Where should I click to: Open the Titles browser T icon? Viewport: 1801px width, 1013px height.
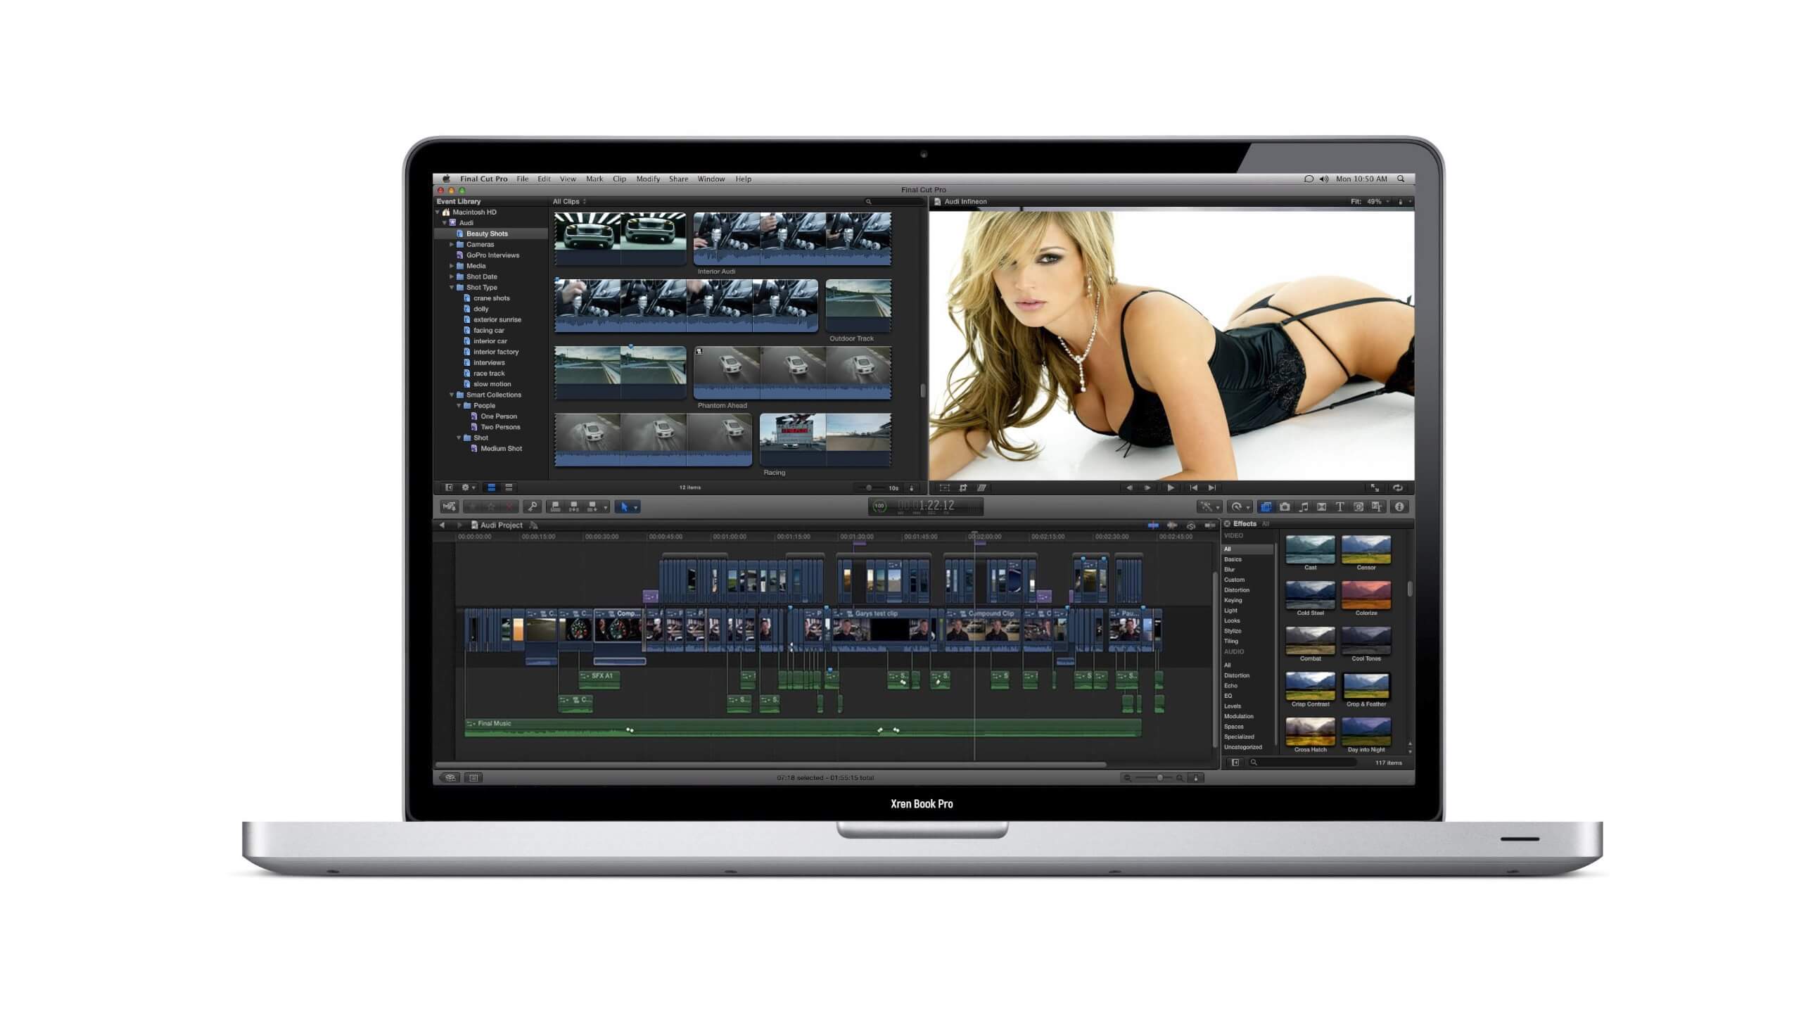(1339, 507)
